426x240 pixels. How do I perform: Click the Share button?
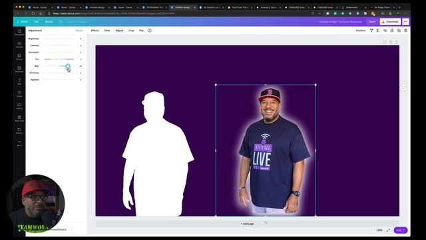pos(372,21)
